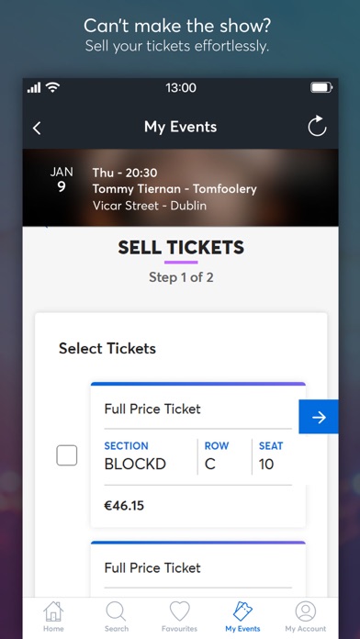Tap the Wi-Fi status icon
This screenshot has height=639, width=360.
[52, 87]
